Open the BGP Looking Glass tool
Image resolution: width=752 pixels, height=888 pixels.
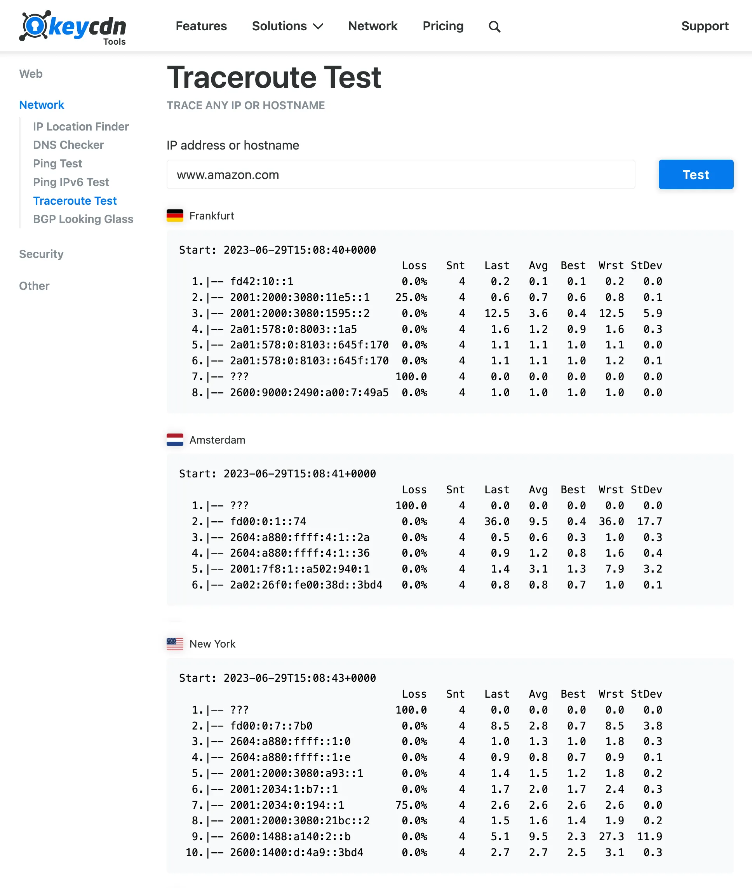point(83,219)
